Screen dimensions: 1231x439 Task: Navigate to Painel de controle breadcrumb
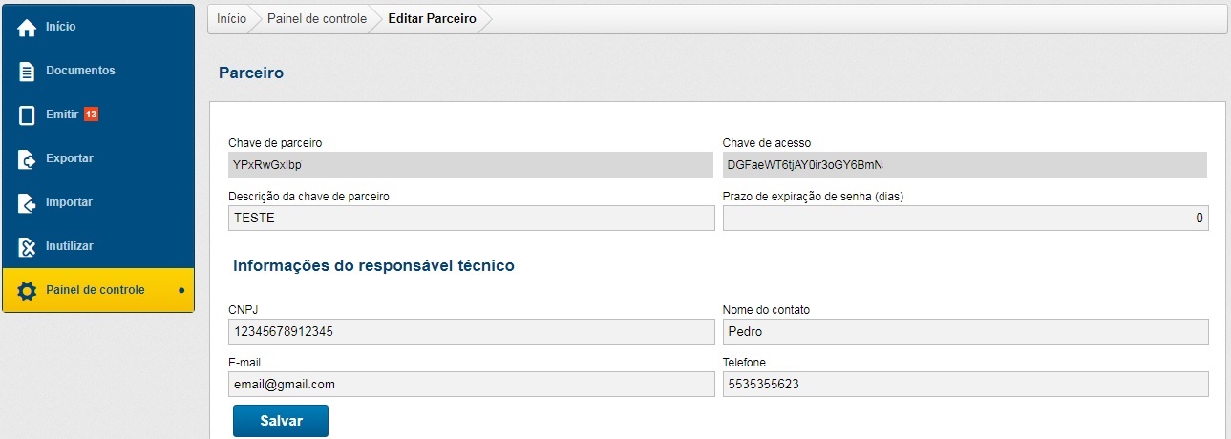pyautogui.click(x=316, y=19)
